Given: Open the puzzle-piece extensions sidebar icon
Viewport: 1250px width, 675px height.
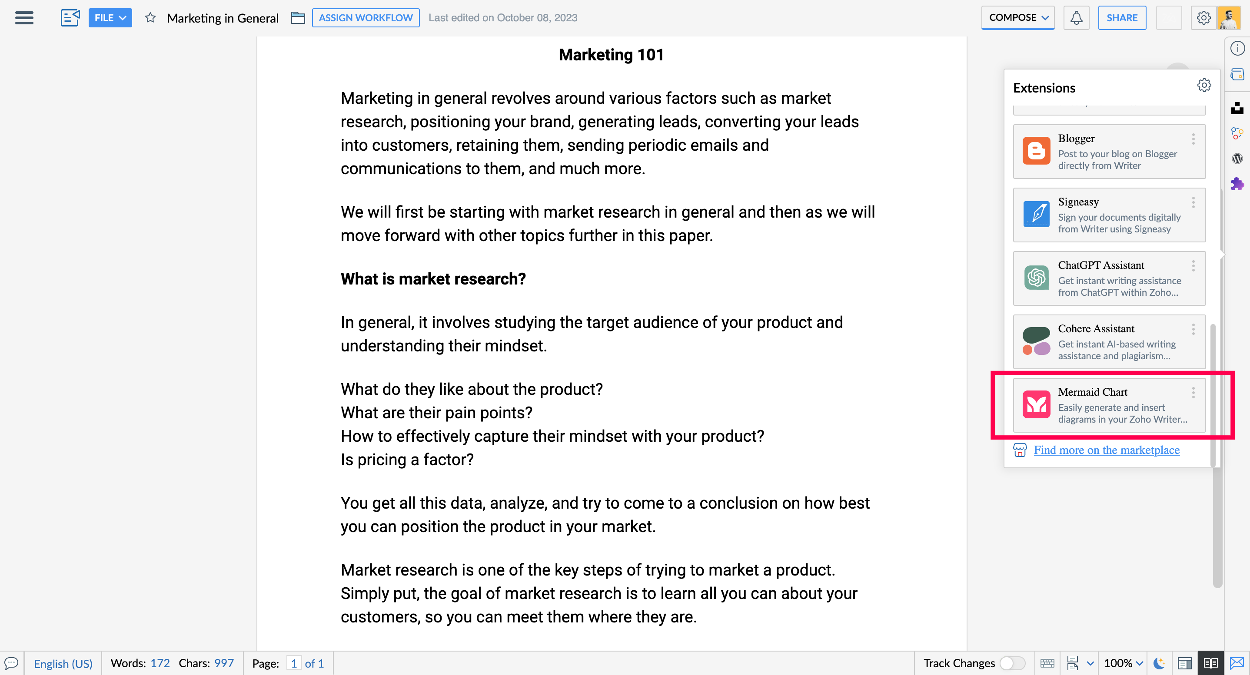Looking at the screenshot, I should coord(1237,184).
